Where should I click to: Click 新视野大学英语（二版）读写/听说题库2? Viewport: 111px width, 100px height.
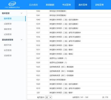click(65, 41)
